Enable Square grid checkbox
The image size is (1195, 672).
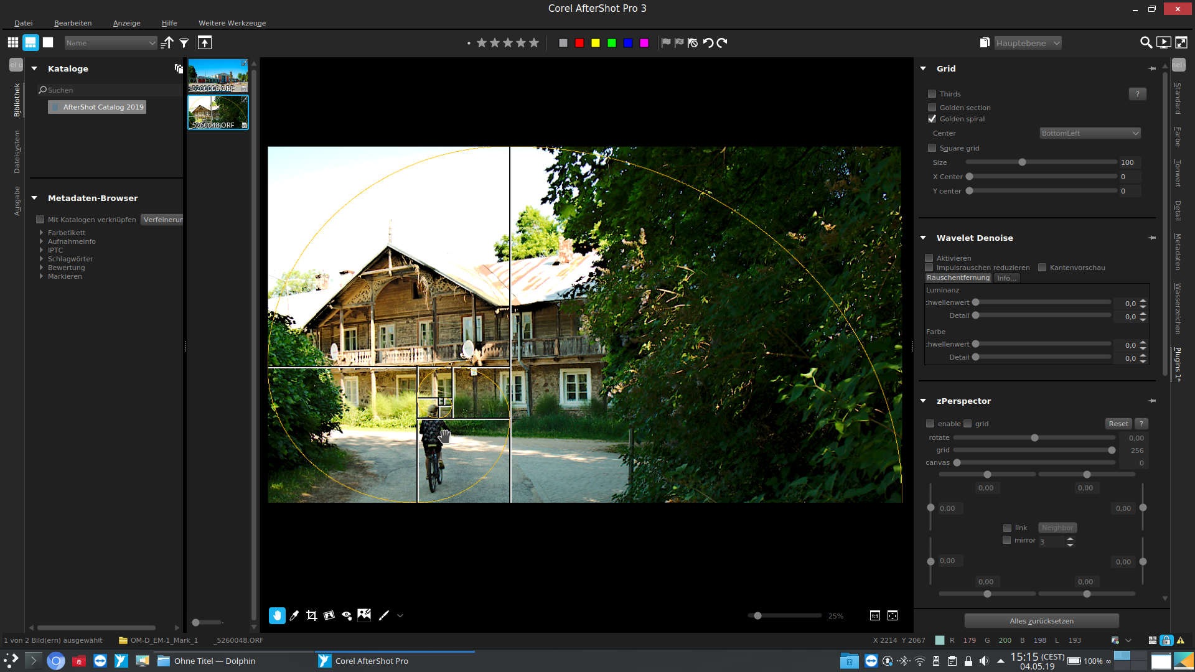(932, 148)
